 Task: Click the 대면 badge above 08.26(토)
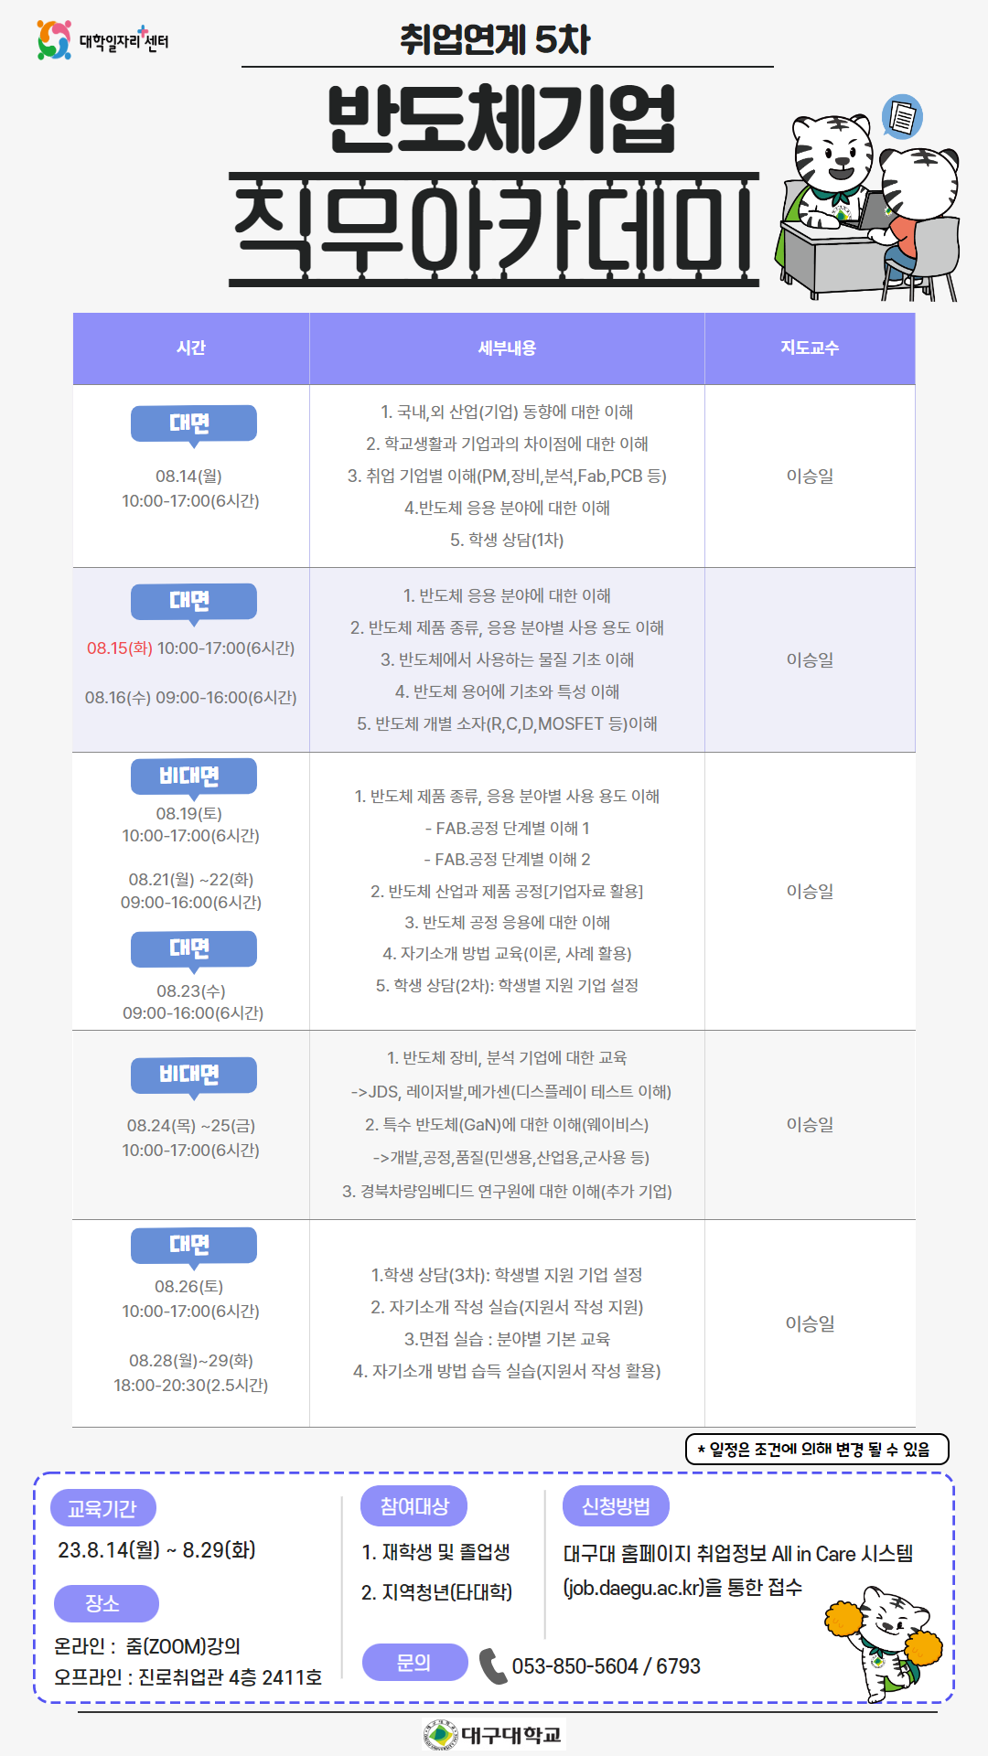pos(194,1247)
